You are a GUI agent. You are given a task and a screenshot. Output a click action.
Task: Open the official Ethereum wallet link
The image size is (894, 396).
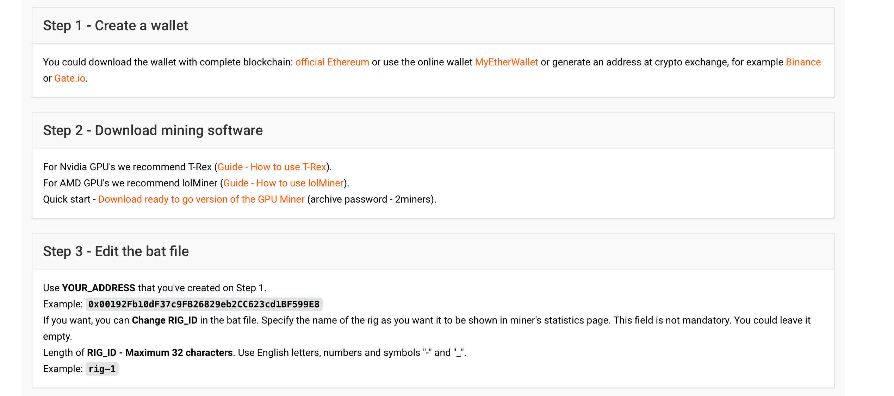pos(332,62)
